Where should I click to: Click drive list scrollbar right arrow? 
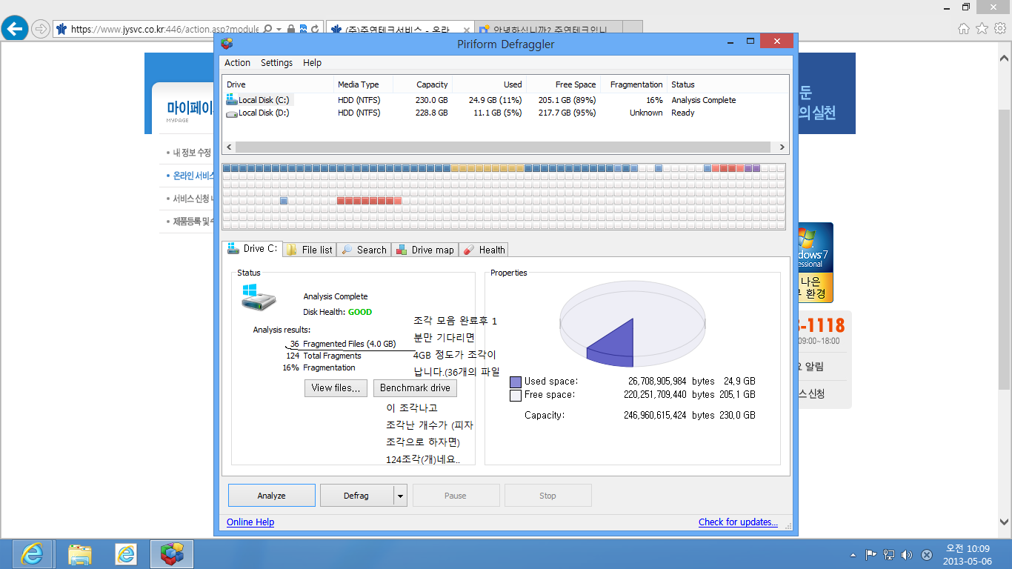782,147
